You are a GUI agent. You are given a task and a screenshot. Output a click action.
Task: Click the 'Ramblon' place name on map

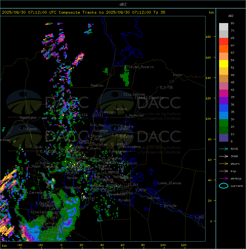[x=97, y=85]
